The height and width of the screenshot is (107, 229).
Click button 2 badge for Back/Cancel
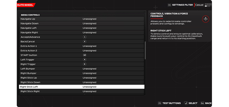point(85,42)
